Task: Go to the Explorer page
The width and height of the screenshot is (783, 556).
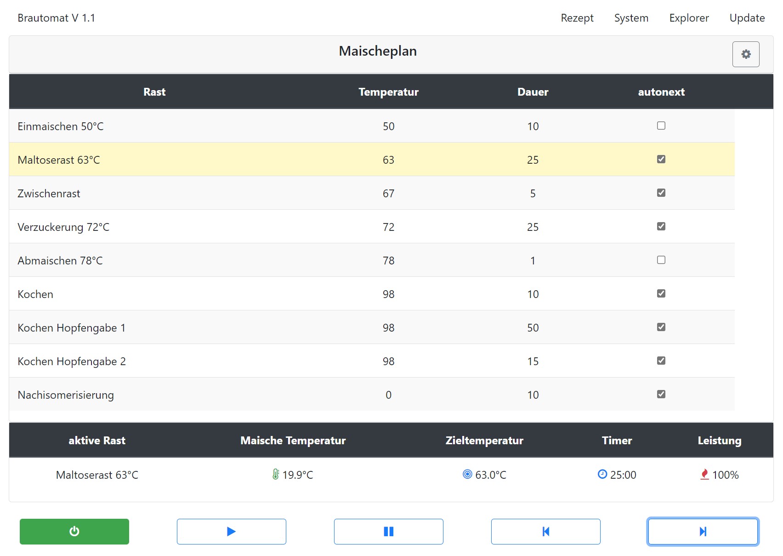Action: 689,18
